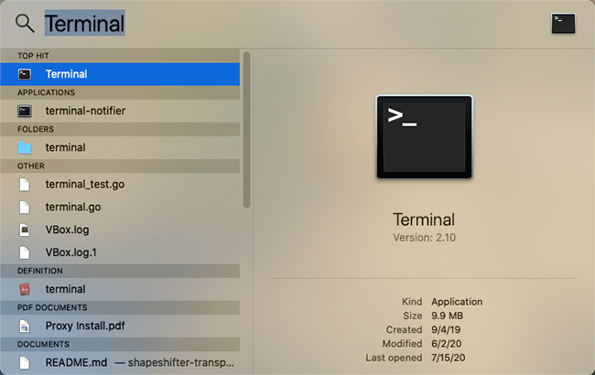Click the large Terminal preview icon
This screenshot has width=595, height=375.
pos(424,137)
